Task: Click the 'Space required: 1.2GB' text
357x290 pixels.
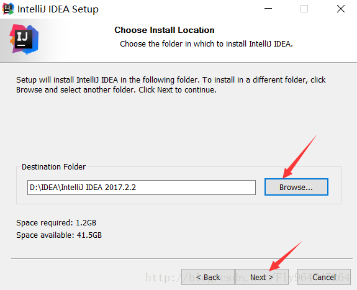Action: [56, 222]
